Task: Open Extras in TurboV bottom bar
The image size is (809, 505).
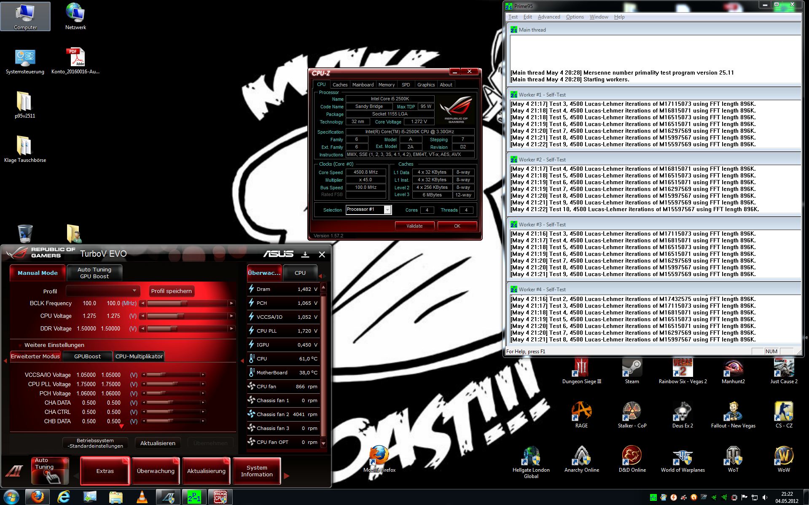Action: click(x=105, y=471)
